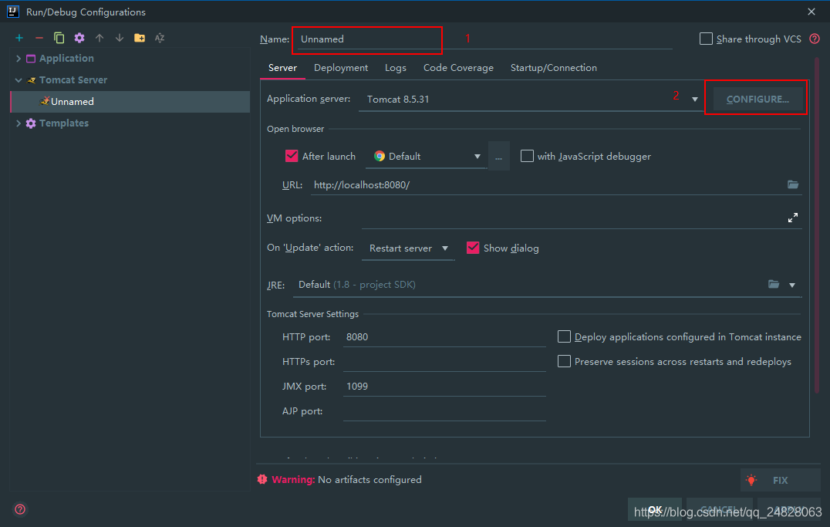Click the AJP port field
Image resolution: width=830 pixels, height=527 pixels.
tap(444, 411)
